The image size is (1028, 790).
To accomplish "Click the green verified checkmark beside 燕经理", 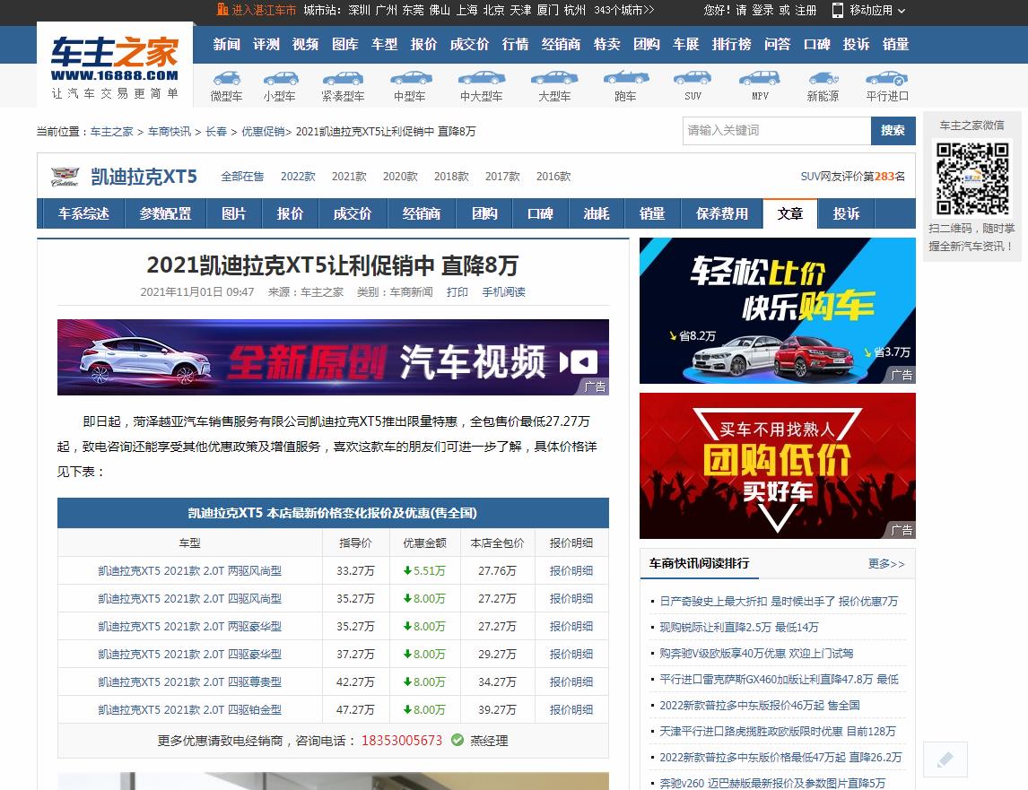I will click(x=457, y=740).
